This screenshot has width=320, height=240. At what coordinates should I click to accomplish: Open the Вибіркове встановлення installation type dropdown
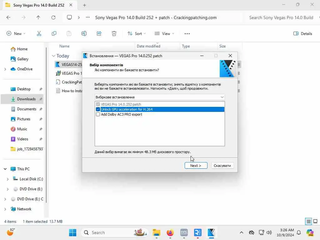click(x=160, y=97)
